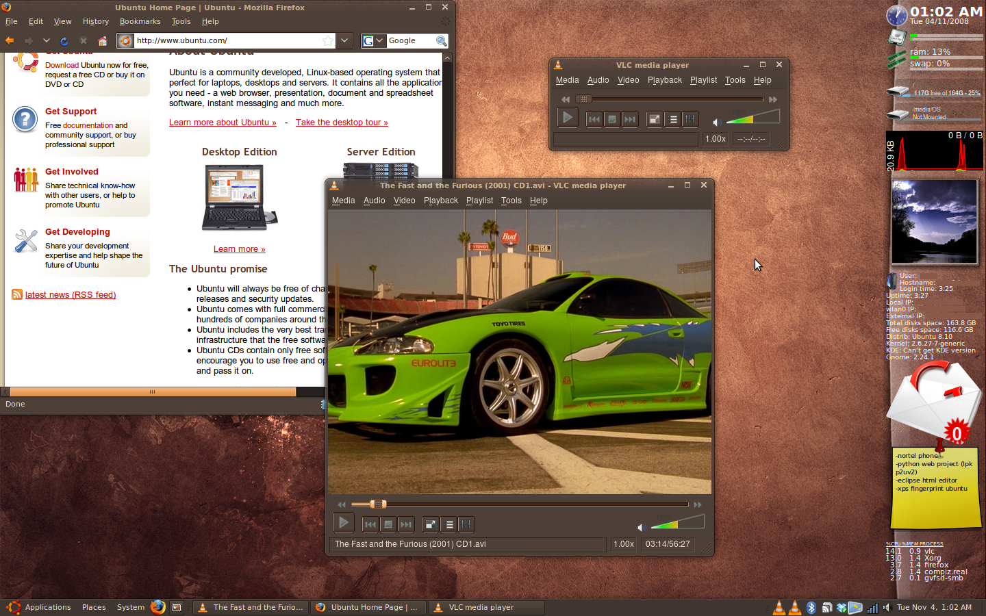Click Firefox Reload page icon
Screen dimensions: 986x616
click(x=64, y=41)
